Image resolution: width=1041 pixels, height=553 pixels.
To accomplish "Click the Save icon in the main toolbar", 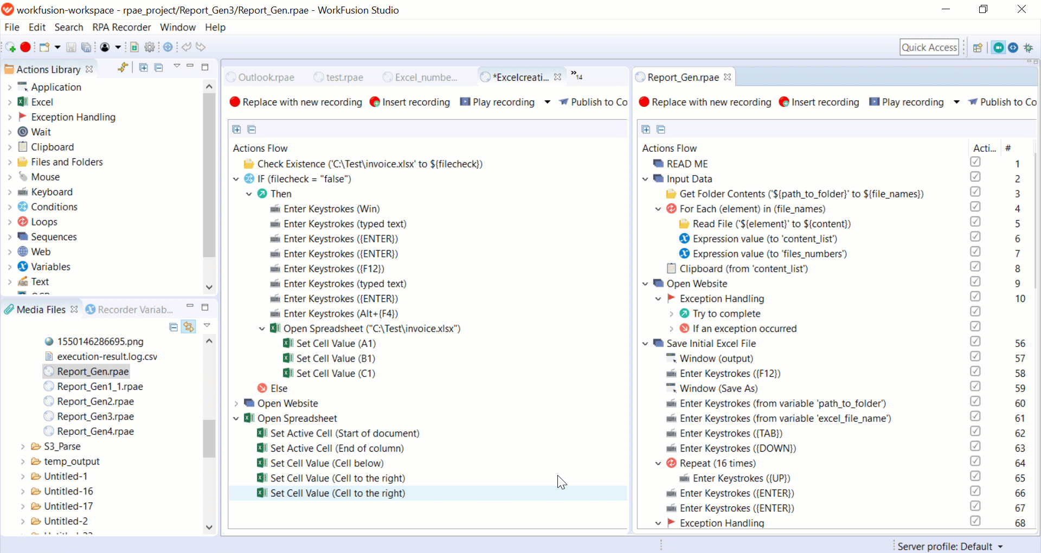I will click(71, 48).
